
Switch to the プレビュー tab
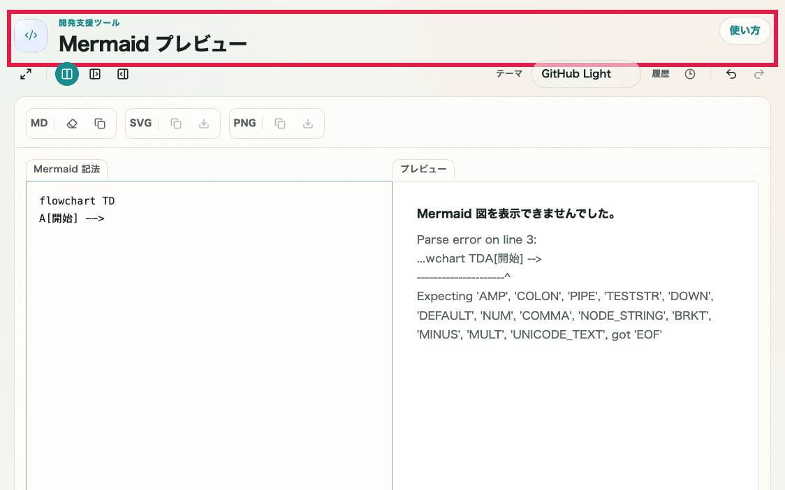click(x=423, y=169)
